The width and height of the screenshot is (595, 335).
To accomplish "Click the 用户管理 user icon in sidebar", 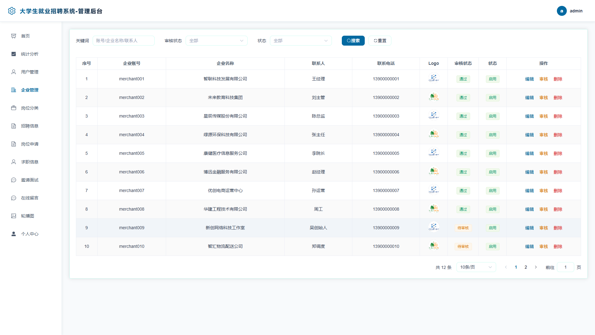I will point(14,72).
